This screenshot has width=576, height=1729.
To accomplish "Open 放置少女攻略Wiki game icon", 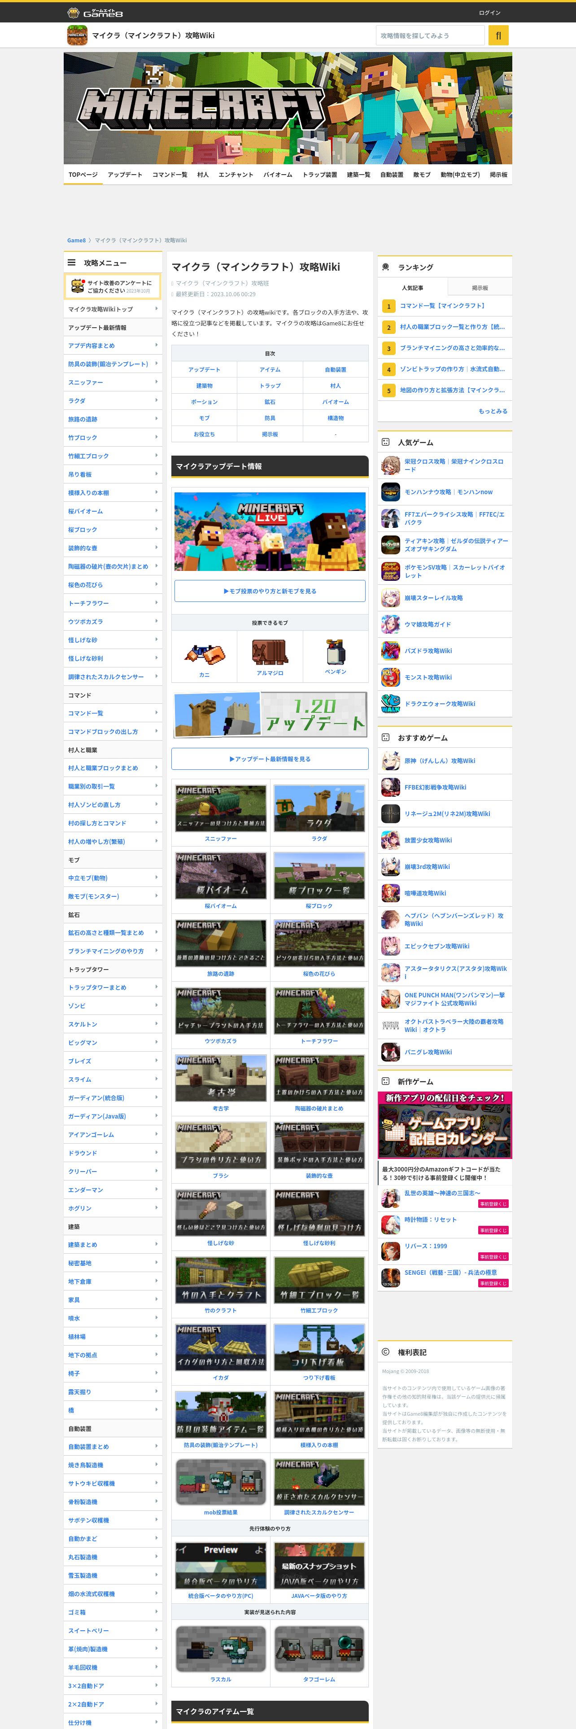I will pyautogui.click(x=390, y=840).
